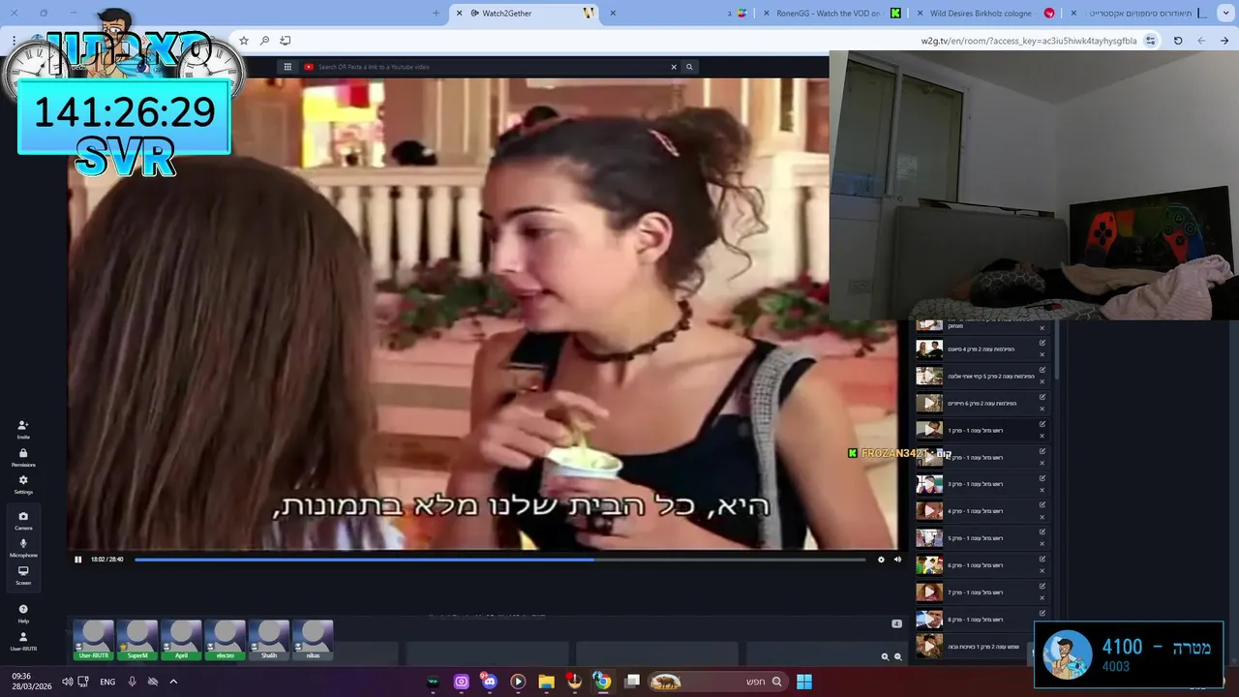The image size is (1239, 697).
Task: Open Chrome from the taskbar
Action: pos(602,682)
